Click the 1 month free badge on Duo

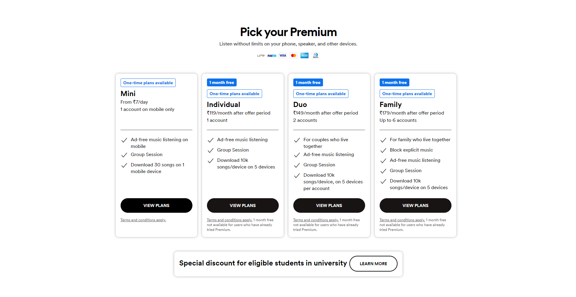click(x=308, y=82)
